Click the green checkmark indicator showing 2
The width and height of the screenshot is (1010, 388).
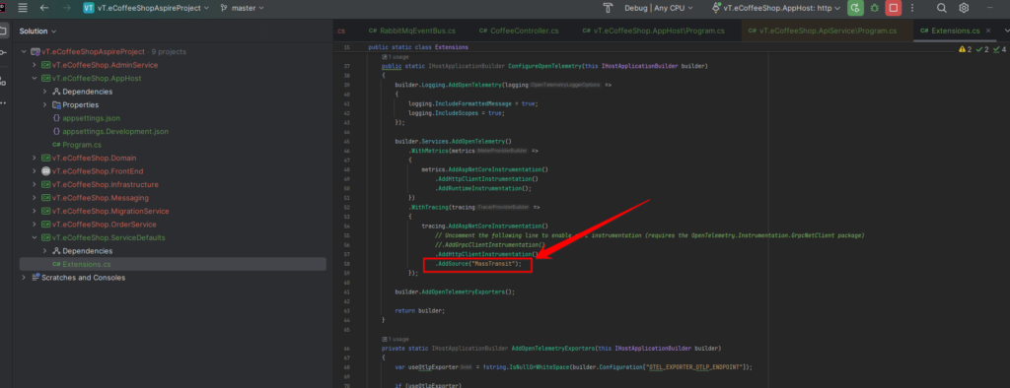tap(981, 49)
